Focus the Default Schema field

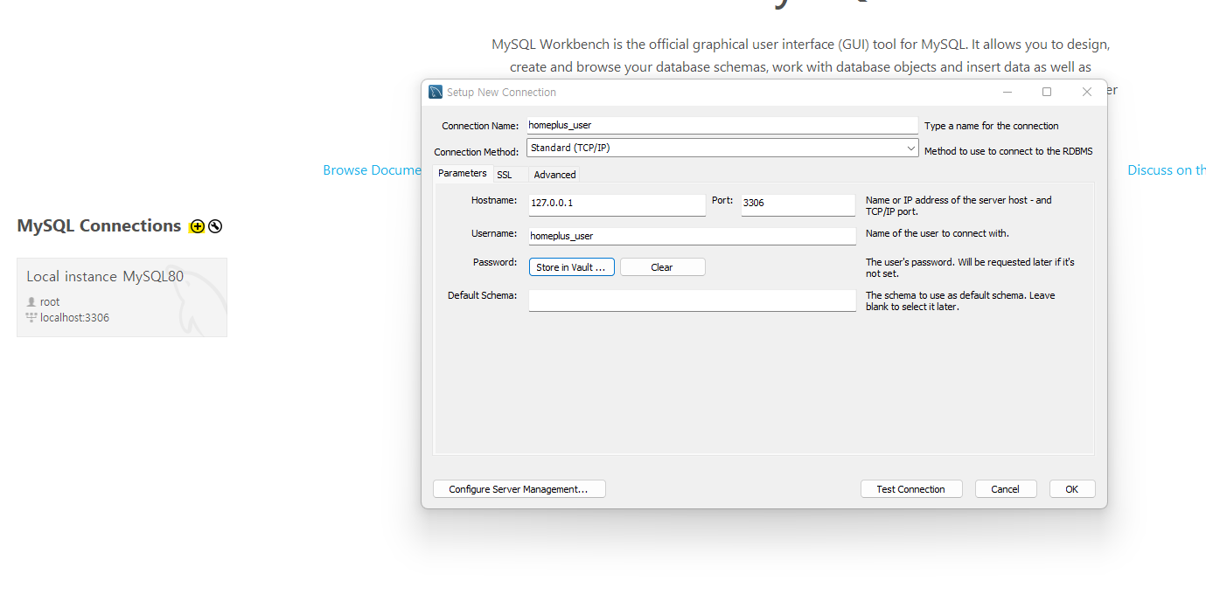(x=692, y=301)
